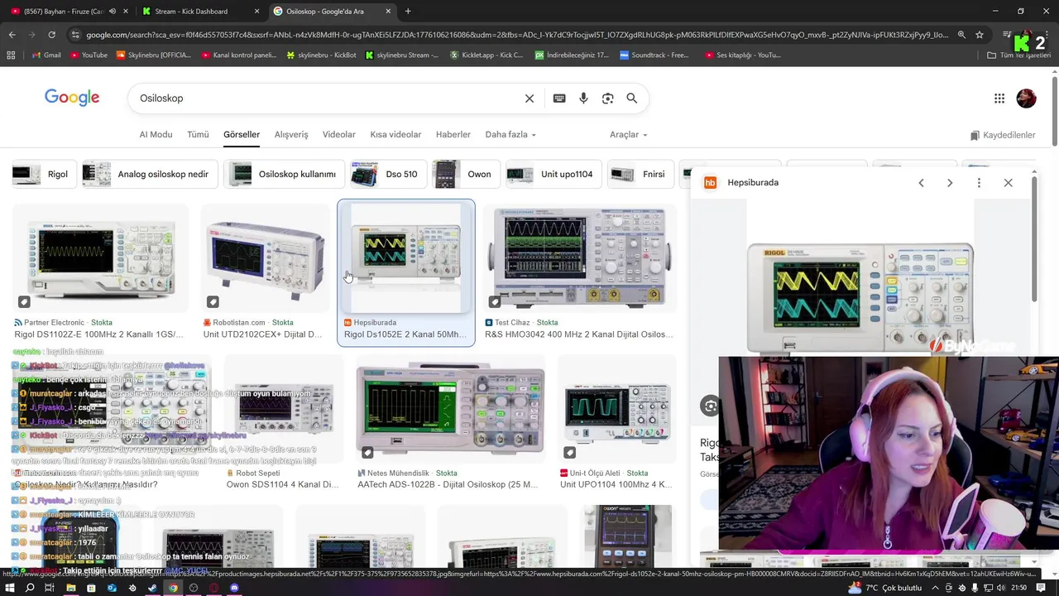This screenshot has height=596, width=1059.
Task: Open Windows taskbar search
Action: [x=30, y=588]
